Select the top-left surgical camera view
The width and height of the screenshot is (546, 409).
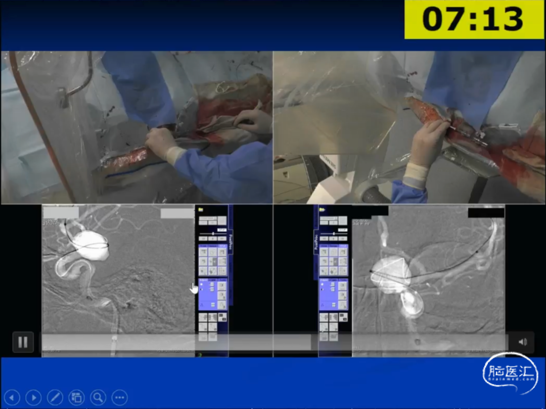136,127
